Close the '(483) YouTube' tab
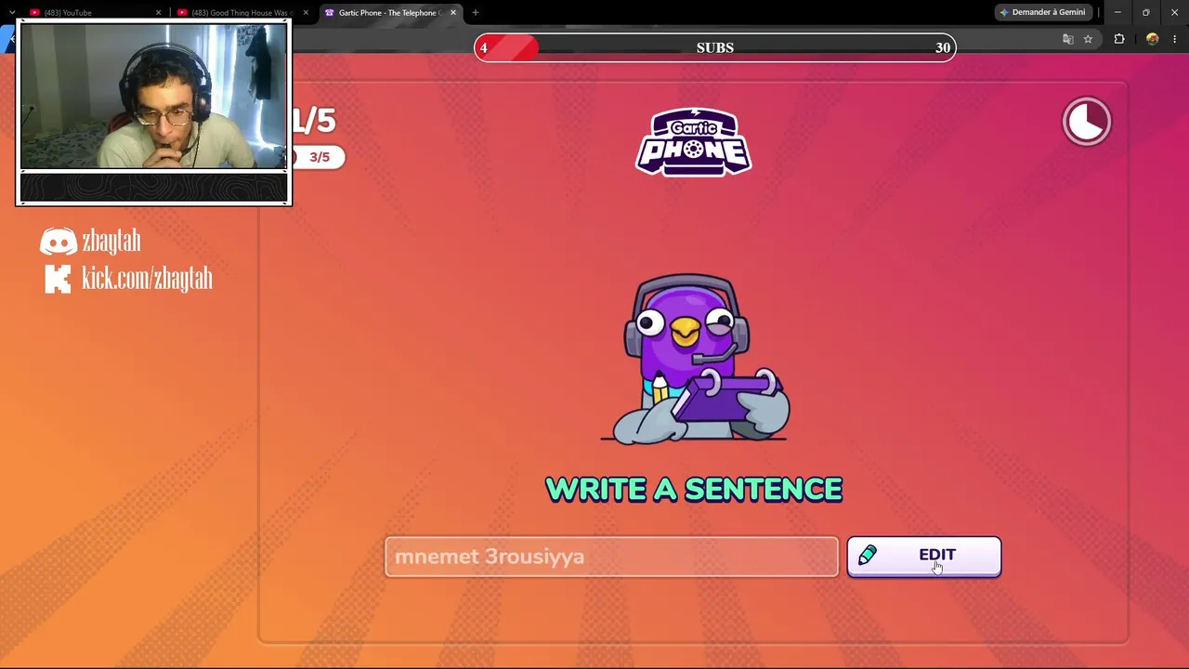Viewport: 1189px width, 669px height. [x=158, y=13]
